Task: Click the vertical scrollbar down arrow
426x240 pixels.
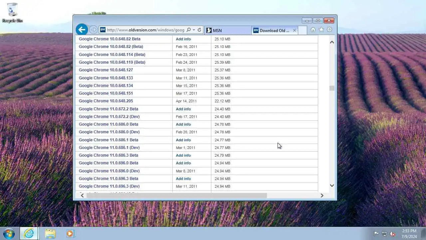Action: pos(332,185)
